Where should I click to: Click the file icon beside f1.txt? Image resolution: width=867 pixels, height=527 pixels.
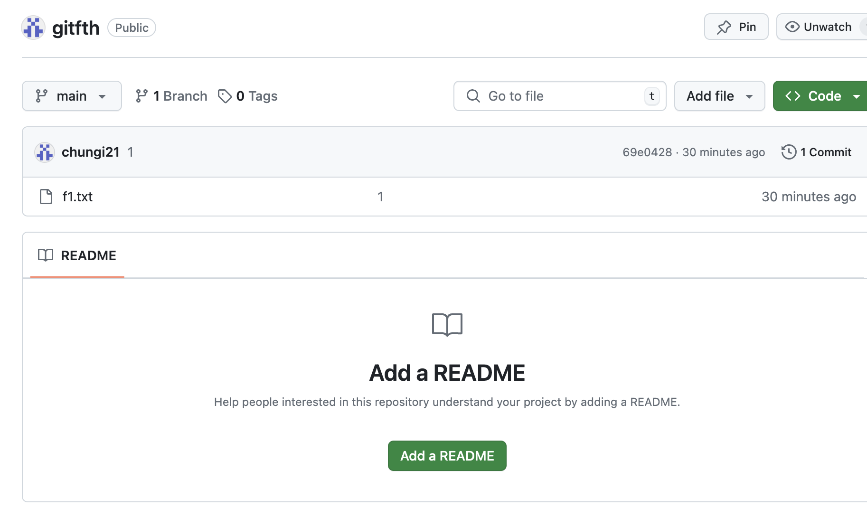coord(46,197)
